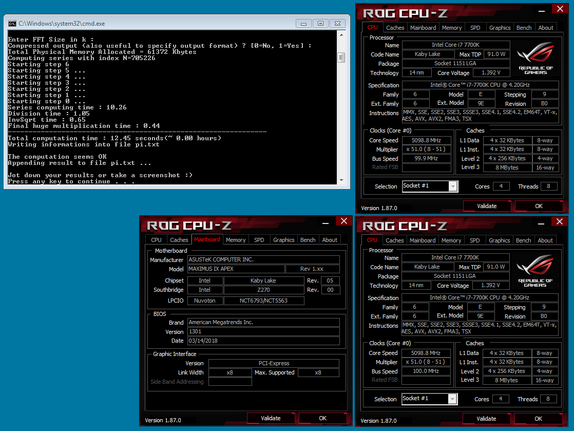
Task: Open Mainboard tab in bottom-right CPU-Z
Action: (x=423, y=240)
